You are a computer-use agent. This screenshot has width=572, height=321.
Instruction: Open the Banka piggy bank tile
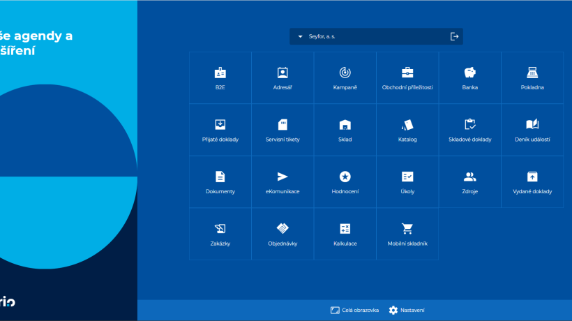coord(470,78)
